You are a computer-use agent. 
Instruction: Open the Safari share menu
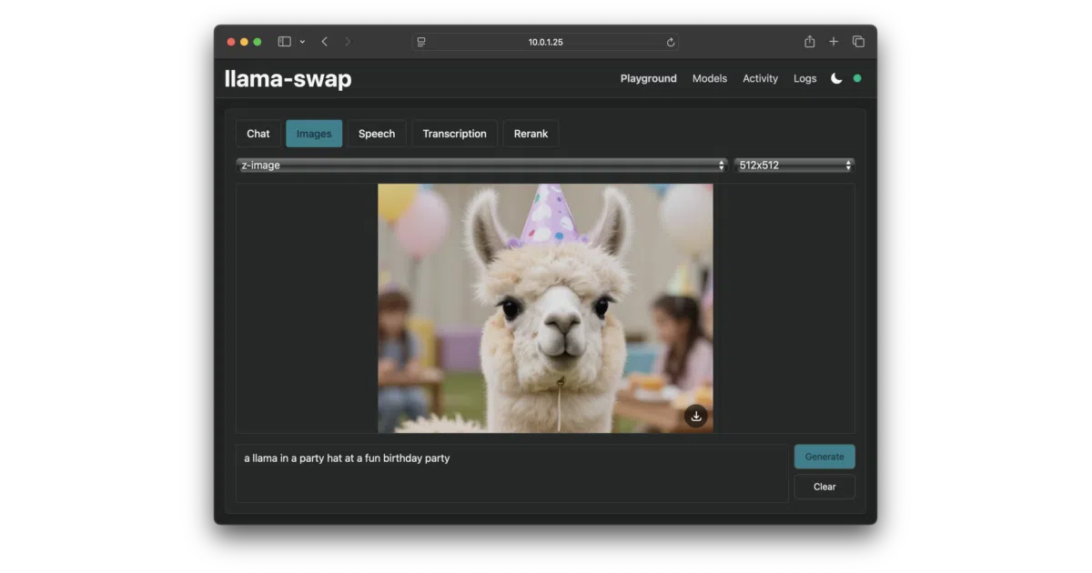[809, 41]
